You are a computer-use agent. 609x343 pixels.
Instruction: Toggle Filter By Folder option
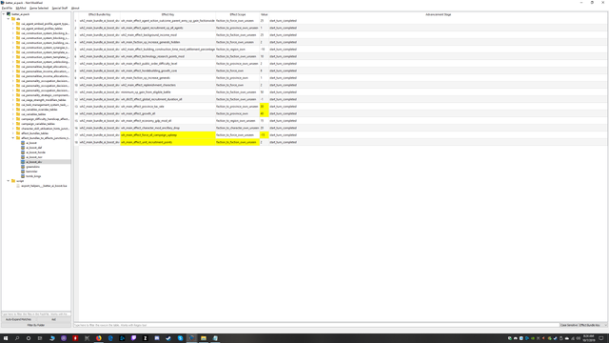tap(36, 325)
